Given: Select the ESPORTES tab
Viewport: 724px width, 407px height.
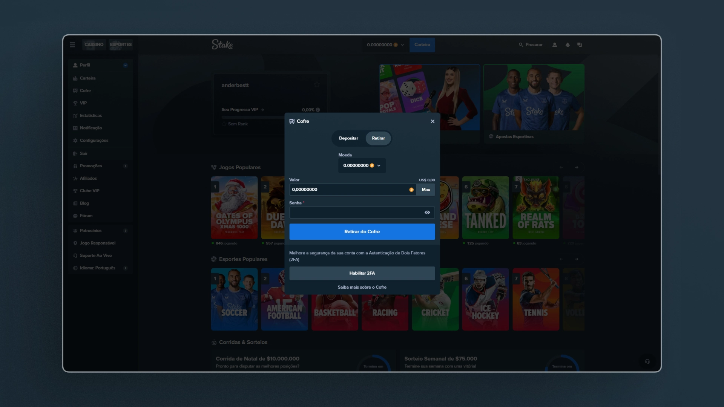Looking at the screenshot, I should [x=121, y=44].
